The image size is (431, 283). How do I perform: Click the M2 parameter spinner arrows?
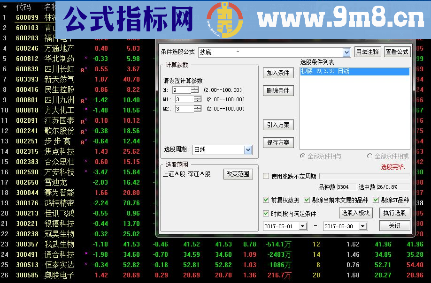(x=197, y=109)
